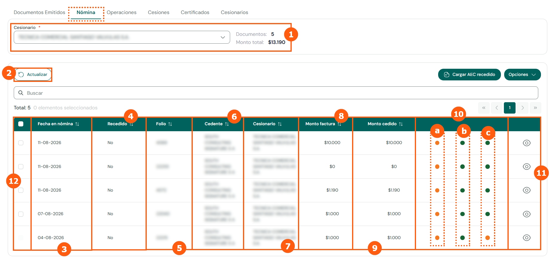This screenshot has width=555, height=266.
Task: Expand the Opciones dropdown button
Action: tap(522, 75)
